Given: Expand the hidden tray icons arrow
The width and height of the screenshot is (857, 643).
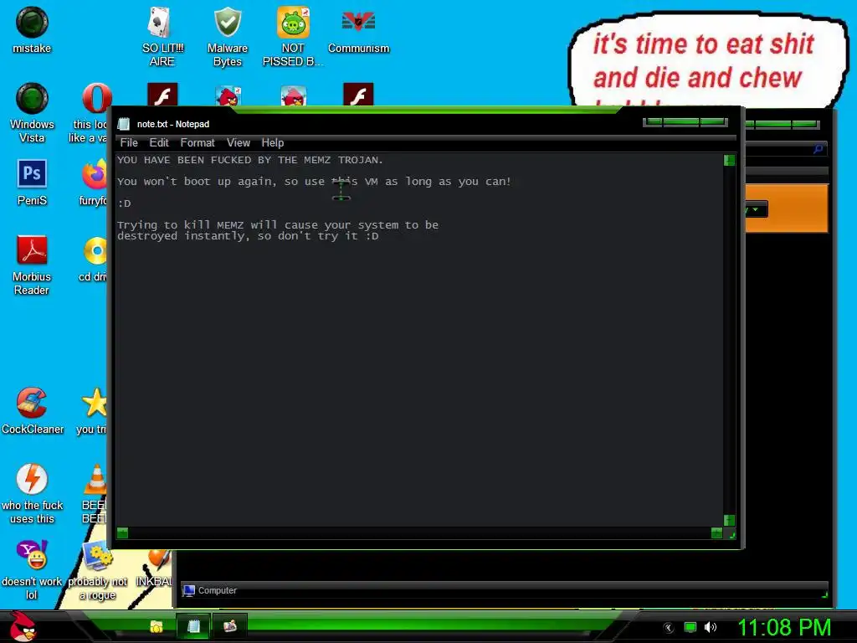Looking at the screenshot, I should [x=669, y=628].
